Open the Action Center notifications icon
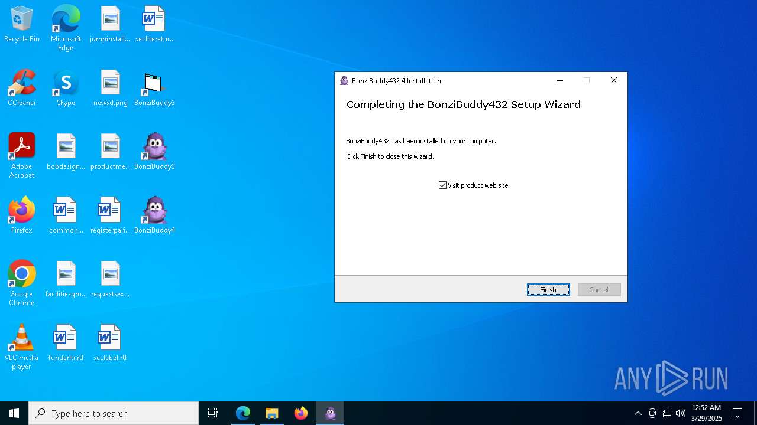 (737, 413)
